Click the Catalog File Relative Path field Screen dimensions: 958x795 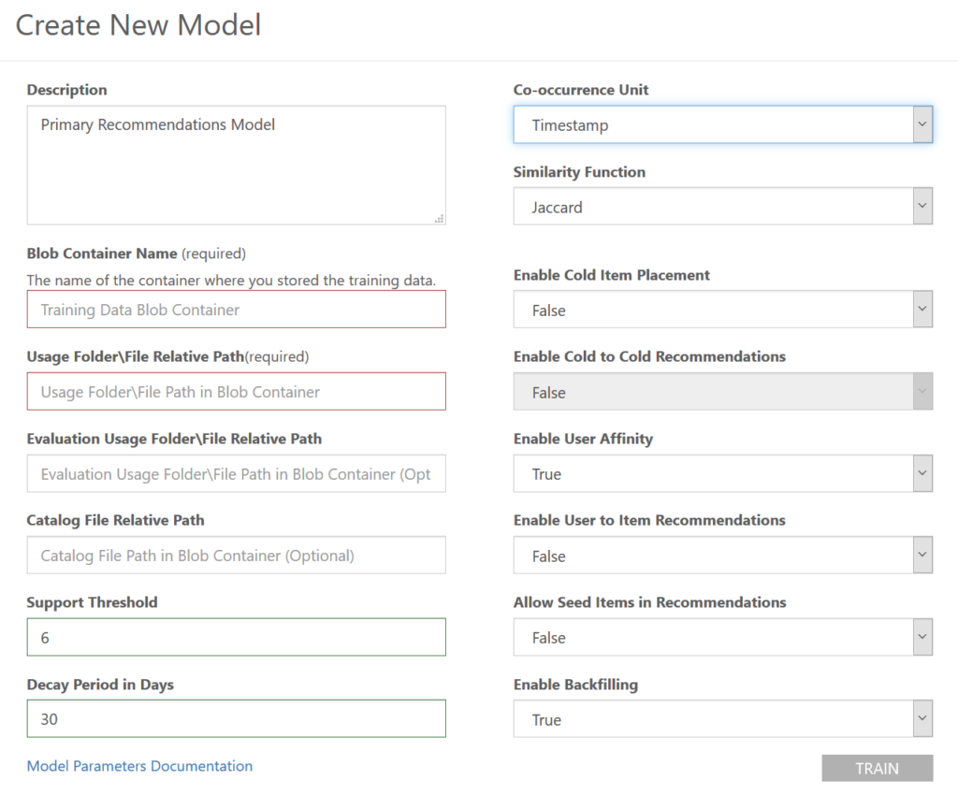click(x=236, y=555)
